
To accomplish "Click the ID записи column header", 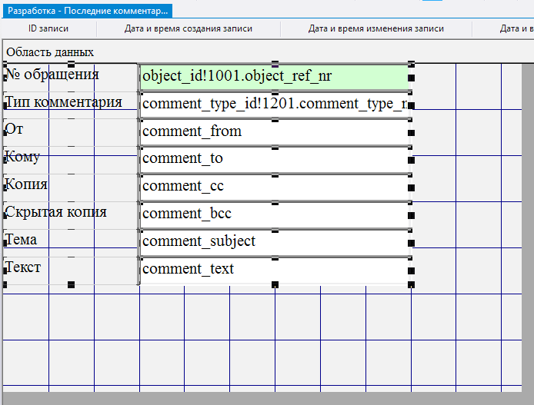I will (48, 28).
